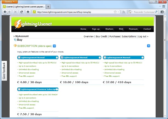
Task: Minimize the Firefox window
Action: point(151,2)
